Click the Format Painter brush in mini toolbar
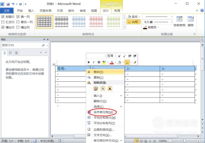This screenshot has width=205, height=143. point(135,62)
